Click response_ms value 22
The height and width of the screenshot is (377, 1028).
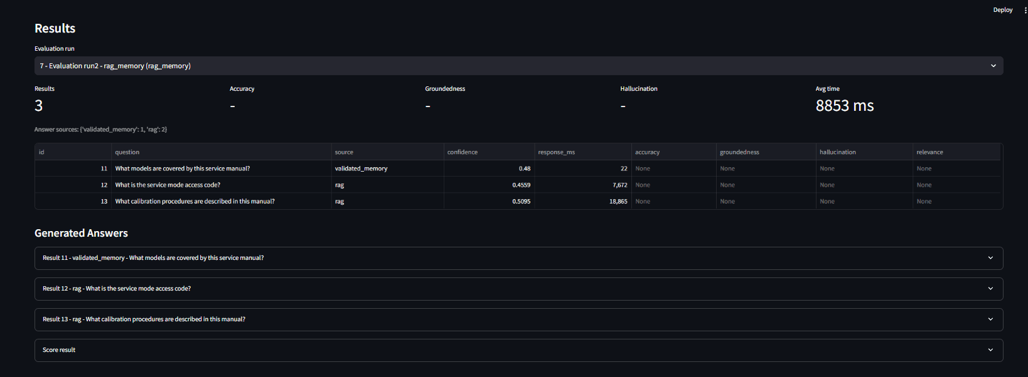click(x=583, y=168)
